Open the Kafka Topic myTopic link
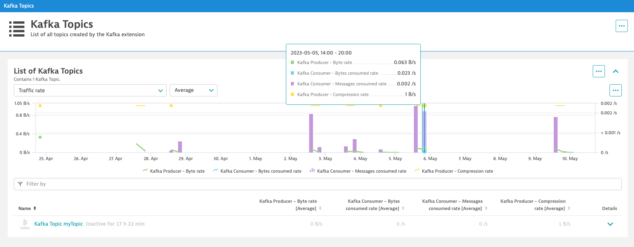The width and height of the screenshot is (634, 247). pyautogui.click(x=58, y=224)
